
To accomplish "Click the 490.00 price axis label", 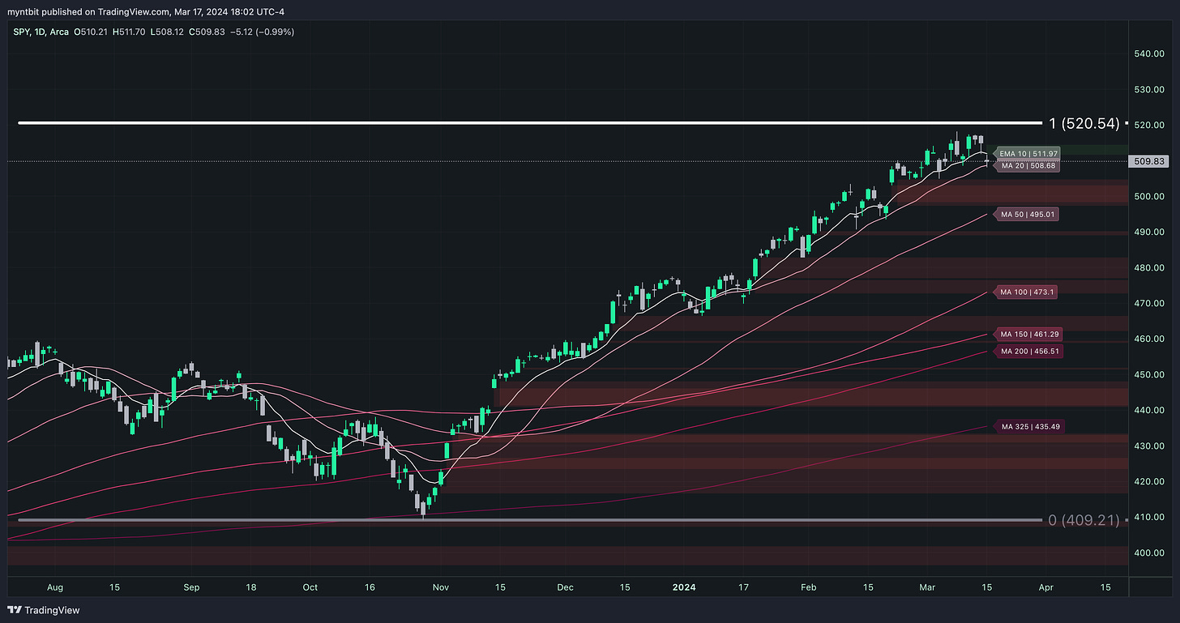I will [x=1148, y=232].
